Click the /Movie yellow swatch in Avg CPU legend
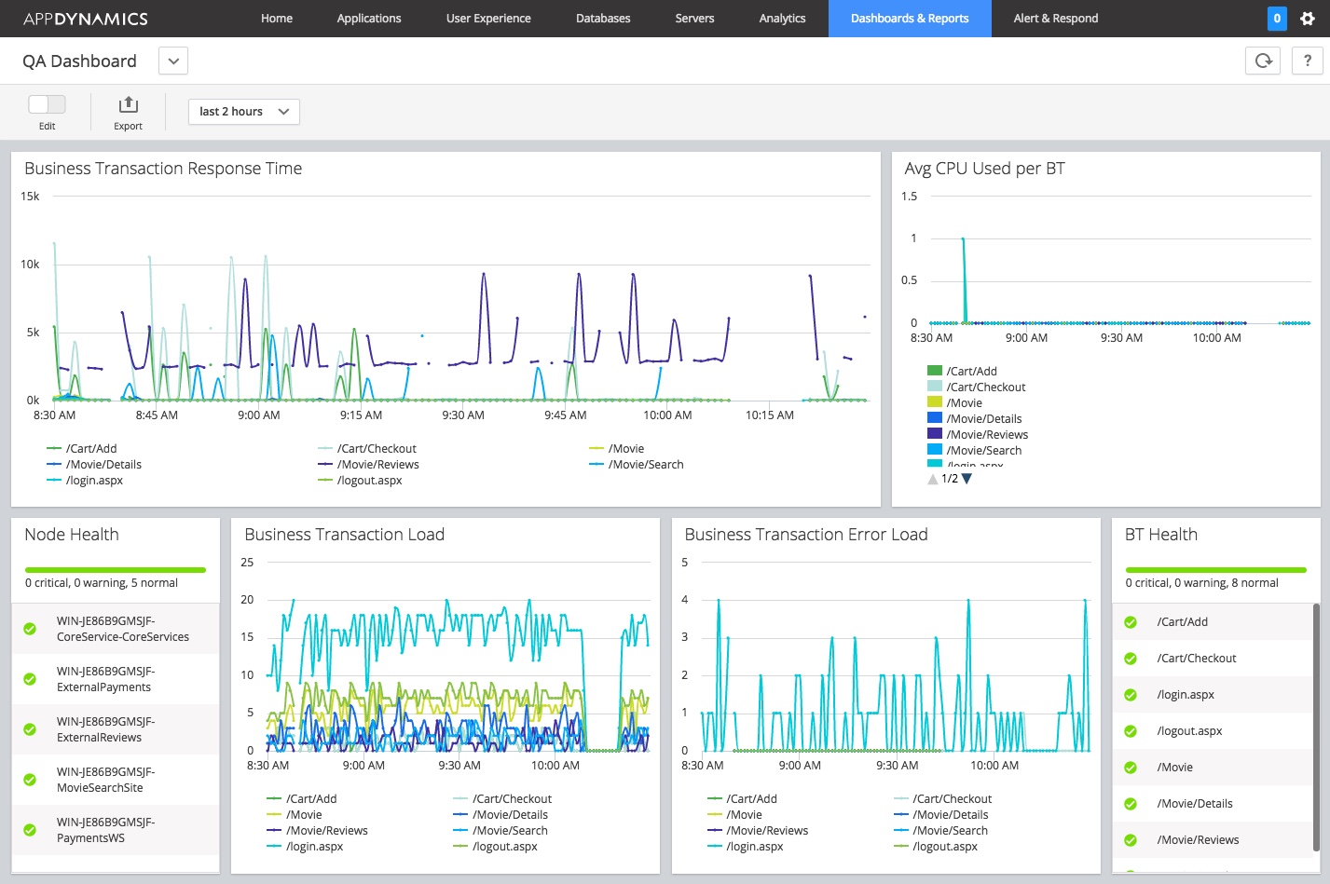This screenshot has width=1330, height=884. [935, 402]
